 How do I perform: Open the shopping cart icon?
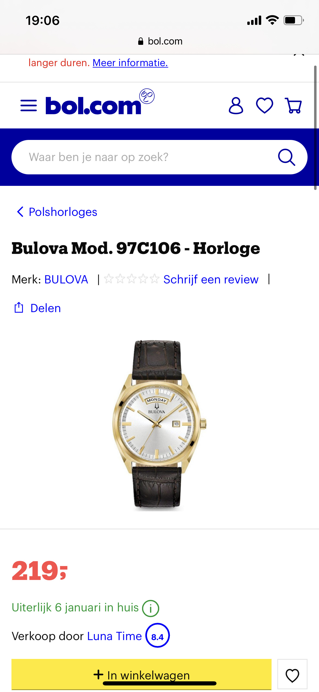coord(293,105)
